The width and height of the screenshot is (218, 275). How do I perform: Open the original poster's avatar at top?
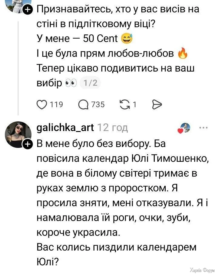tap(16, 5)
